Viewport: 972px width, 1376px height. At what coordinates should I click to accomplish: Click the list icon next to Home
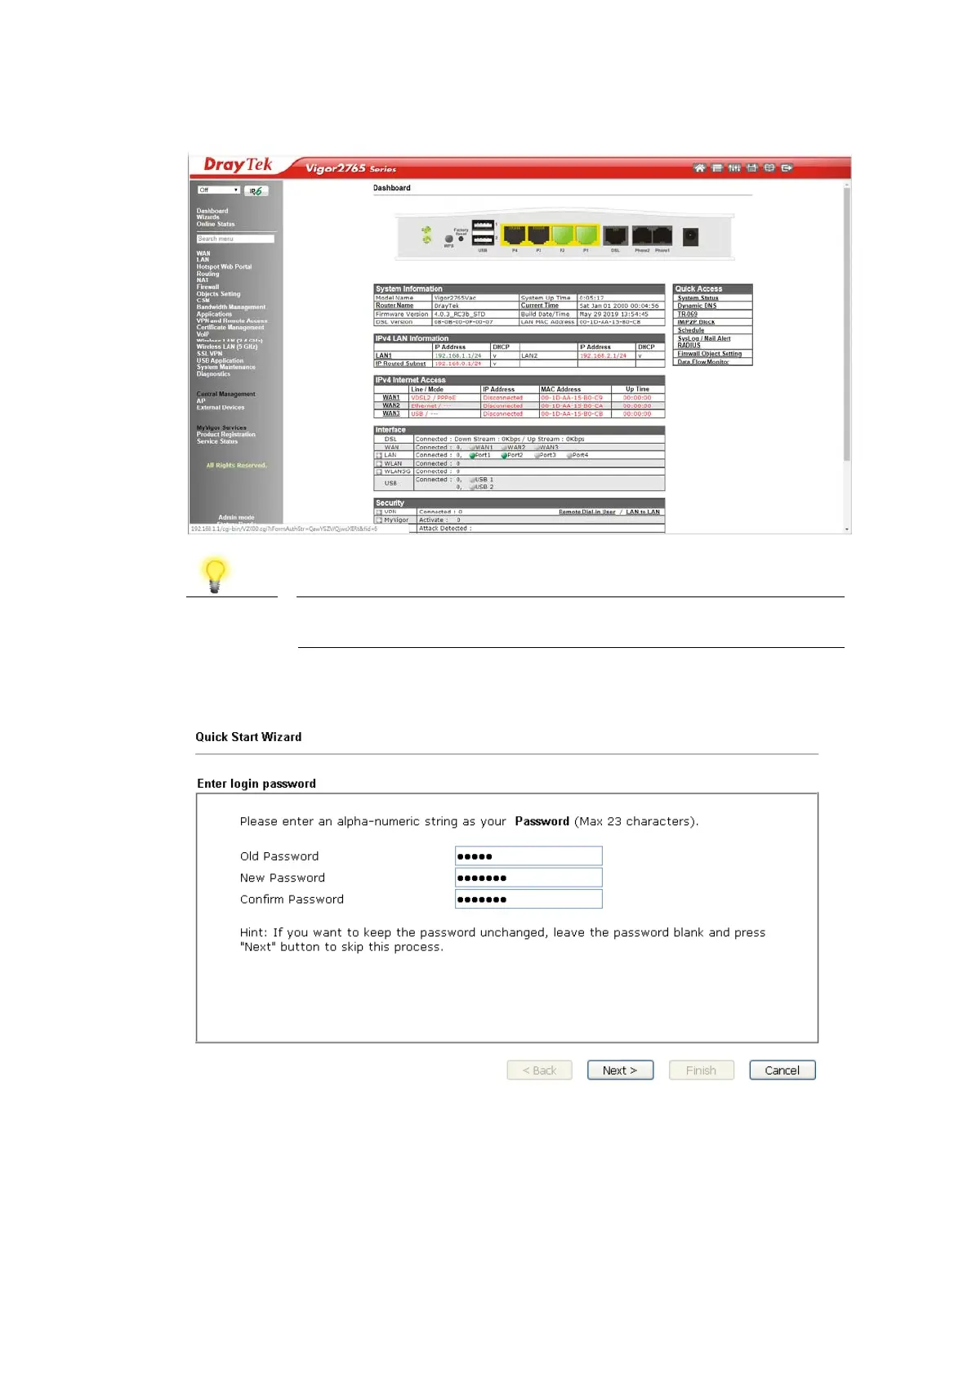tap(716, 168)
